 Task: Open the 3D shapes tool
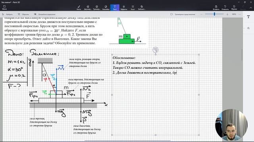pyautogui.click(x=97, y=7)
